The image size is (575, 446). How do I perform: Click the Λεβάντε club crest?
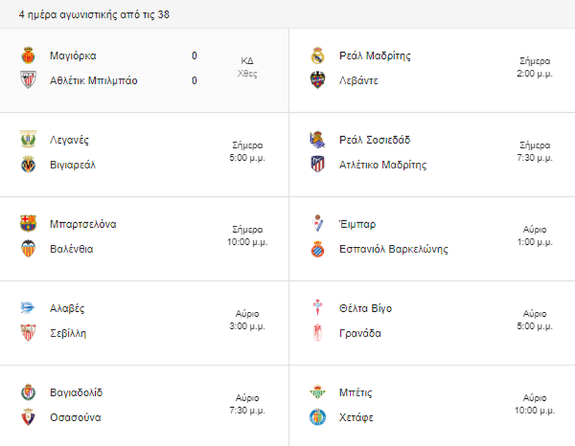click(318, 80)
